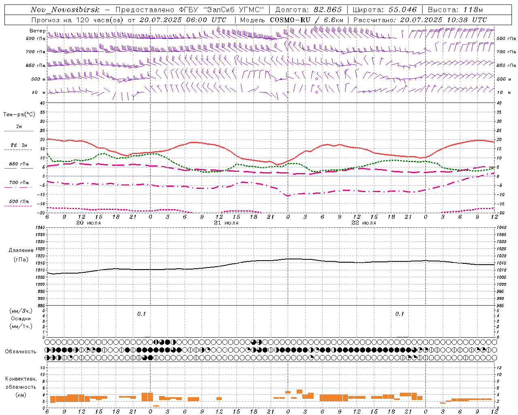Click the (гПа) pressure unit label
The image size is (518, 415).
click(20, 259)
